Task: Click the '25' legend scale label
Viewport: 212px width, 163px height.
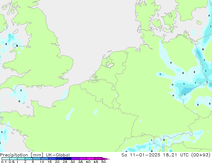Action: point(65,162)
